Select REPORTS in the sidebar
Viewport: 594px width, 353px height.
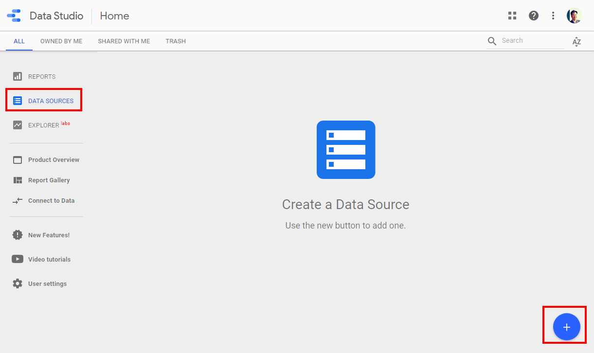(41, 76)
